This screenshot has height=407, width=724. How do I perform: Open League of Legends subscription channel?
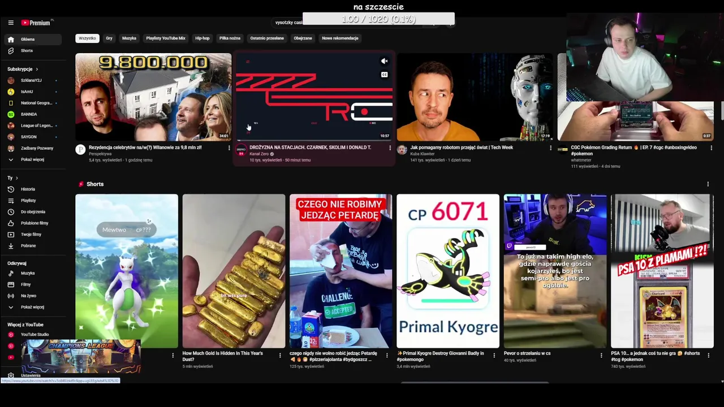[34, 125]
